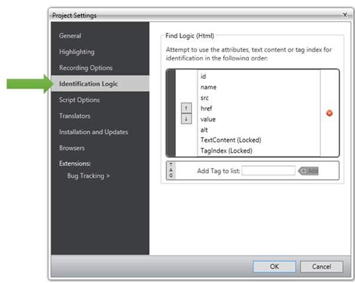The image size is (355, 283).
Task: Select Installation and Updates section
Action: (x=93, y=132)
